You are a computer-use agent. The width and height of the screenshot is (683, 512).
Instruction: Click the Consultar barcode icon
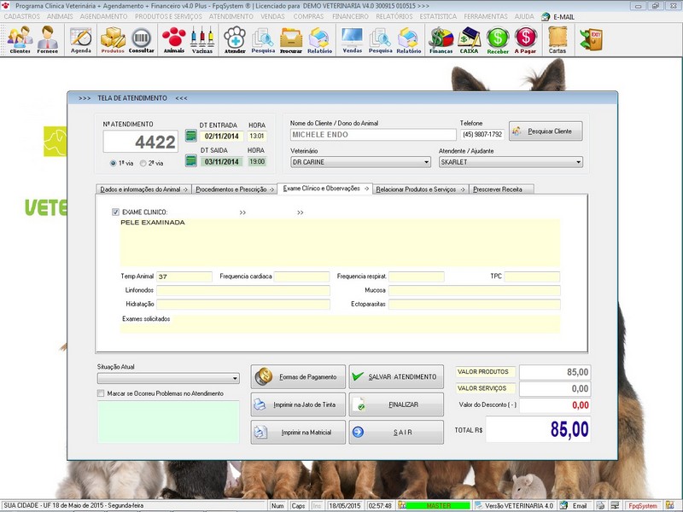pyautogui.click(x=141, y=40)
